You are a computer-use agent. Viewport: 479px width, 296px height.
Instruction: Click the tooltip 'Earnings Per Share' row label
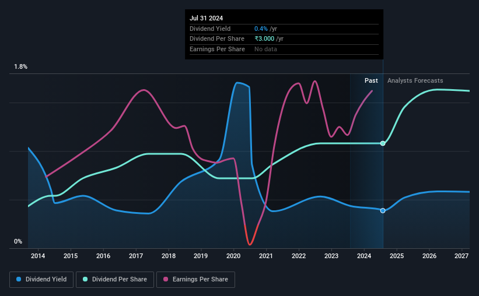(x=217, y=49)
